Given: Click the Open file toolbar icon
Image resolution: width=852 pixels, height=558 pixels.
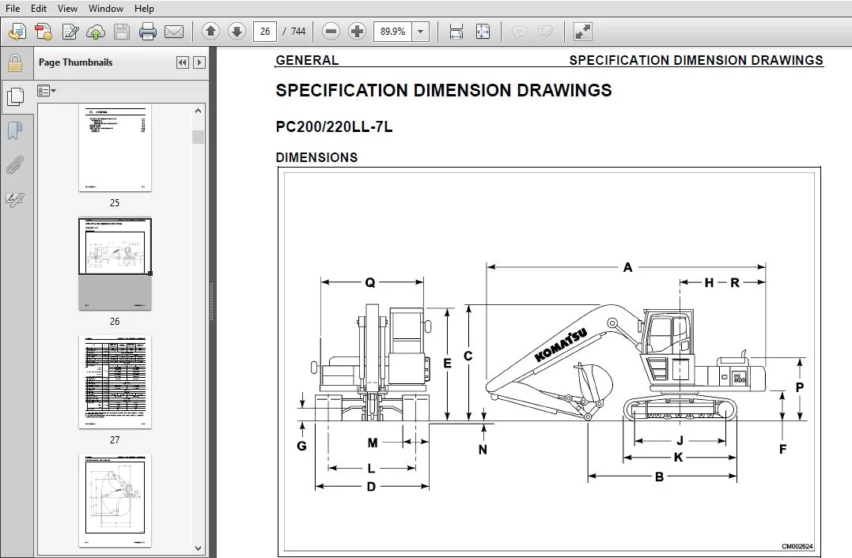Looking at the screenshot, I should pyautogui.click(x=17, y=32).
